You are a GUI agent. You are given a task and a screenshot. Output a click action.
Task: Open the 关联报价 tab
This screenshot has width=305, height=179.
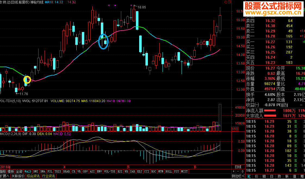point(18,176)
